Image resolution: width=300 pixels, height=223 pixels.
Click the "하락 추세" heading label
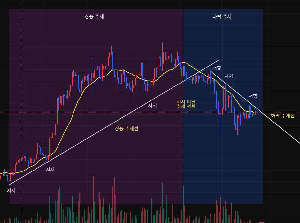pyautogui.click(x=222, y=16)
